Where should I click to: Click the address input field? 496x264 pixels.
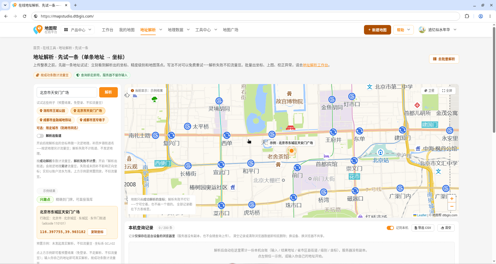point(67,92)
